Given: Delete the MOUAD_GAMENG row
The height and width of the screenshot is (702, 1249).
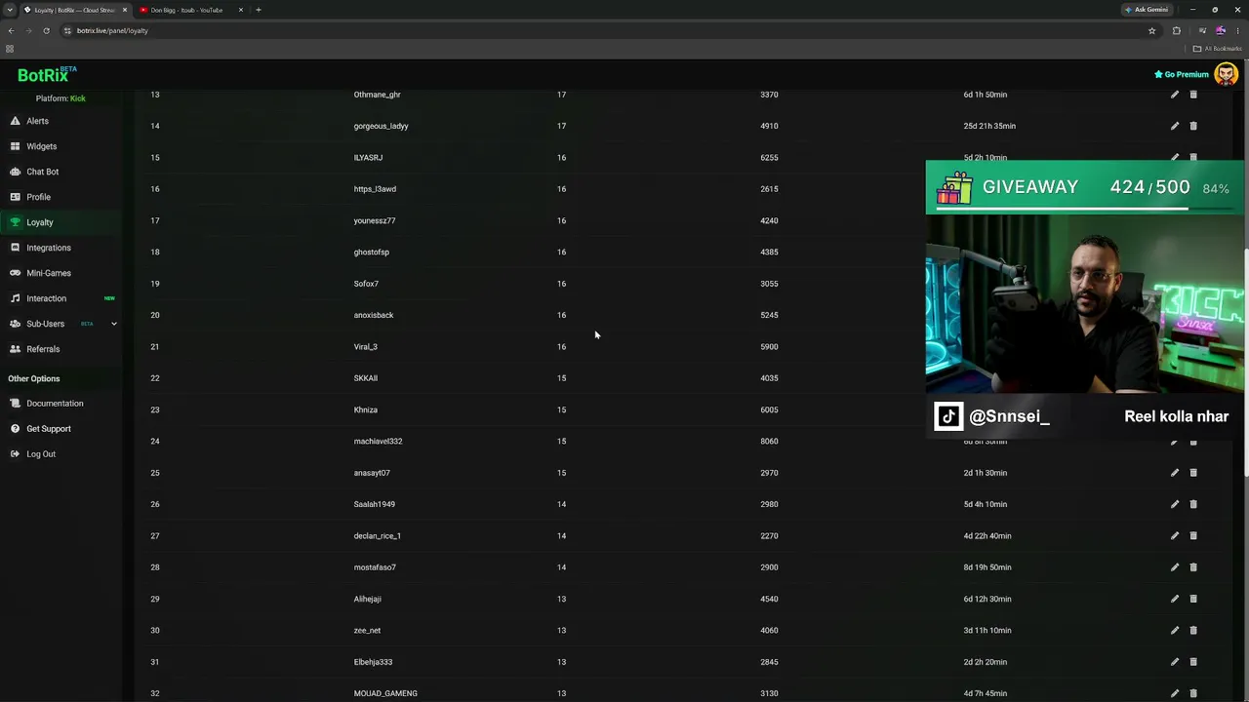Looking at the screenshot, I should [x=1193, y=693].
